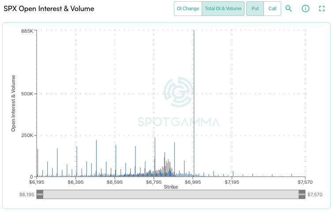Image resolution: width=335 pixels, height=213 pixels.
Task: Click the $7,570 maximum label beside slider
Action: [316, 194]
